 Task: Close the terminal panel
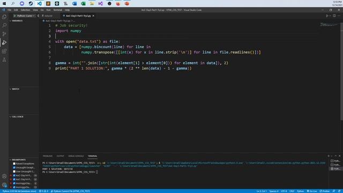(339, 156)
